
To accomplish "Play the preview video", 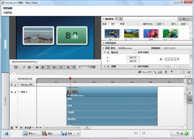I will 61,67.
